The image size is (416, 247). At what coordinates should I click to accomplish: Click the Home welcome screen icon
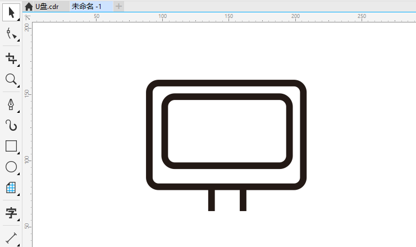coord(29,6)
